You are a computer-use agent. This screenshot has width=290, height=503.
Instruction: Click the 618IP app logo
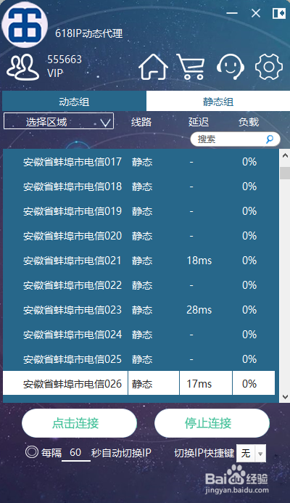tap(25, 25)
